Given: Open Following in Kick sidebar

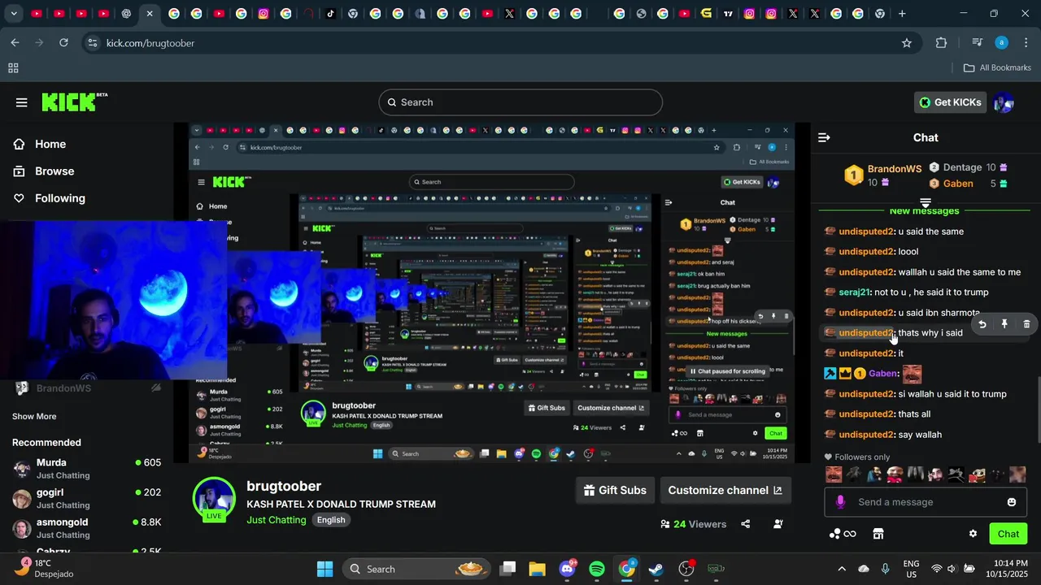Looking at the screenshot, I should (59, 198).
